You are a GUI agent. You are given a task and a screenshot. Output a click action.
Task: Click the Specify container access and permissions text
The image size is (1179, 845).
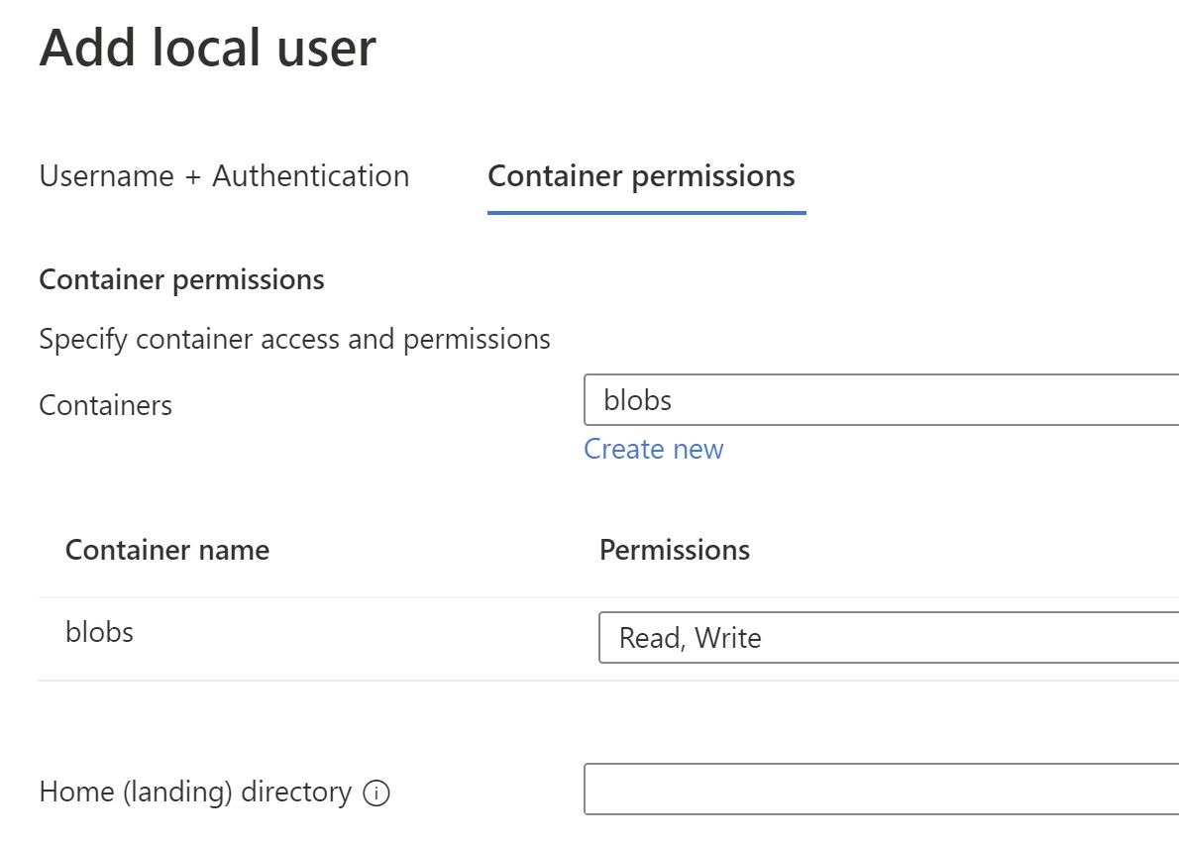(x=294, y=340)
